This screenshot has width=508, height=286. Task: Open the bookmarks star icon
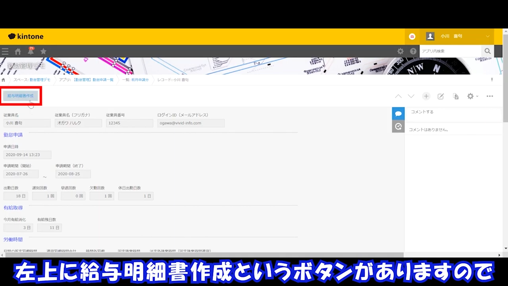coord(43,51)
